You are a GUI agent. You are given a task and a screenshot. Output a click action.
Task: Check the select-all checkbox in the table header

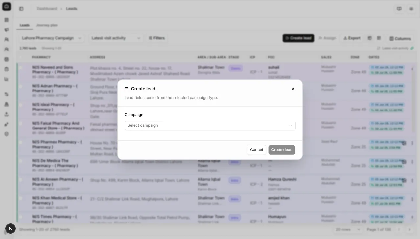(21, 57)
